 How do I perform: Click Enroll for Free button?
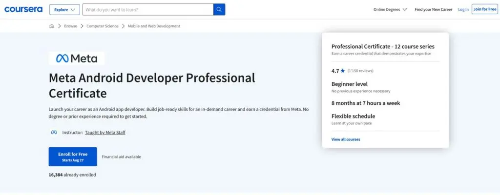coord(73,156)
